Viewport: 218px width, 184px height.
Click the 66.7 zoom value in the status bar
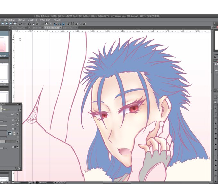13,182
